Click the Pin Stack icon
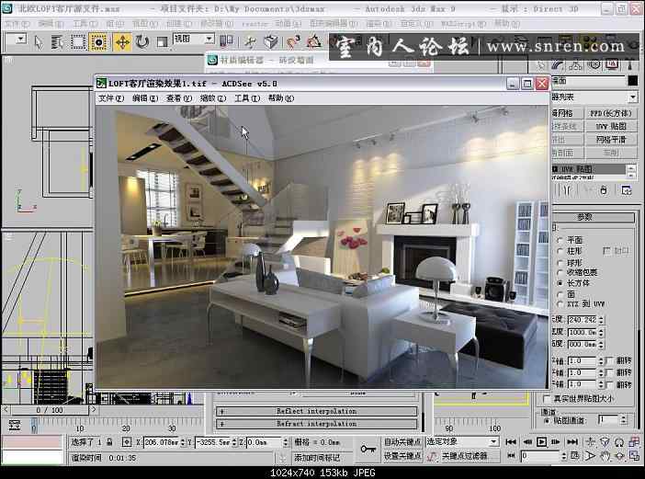 [567, 190]
